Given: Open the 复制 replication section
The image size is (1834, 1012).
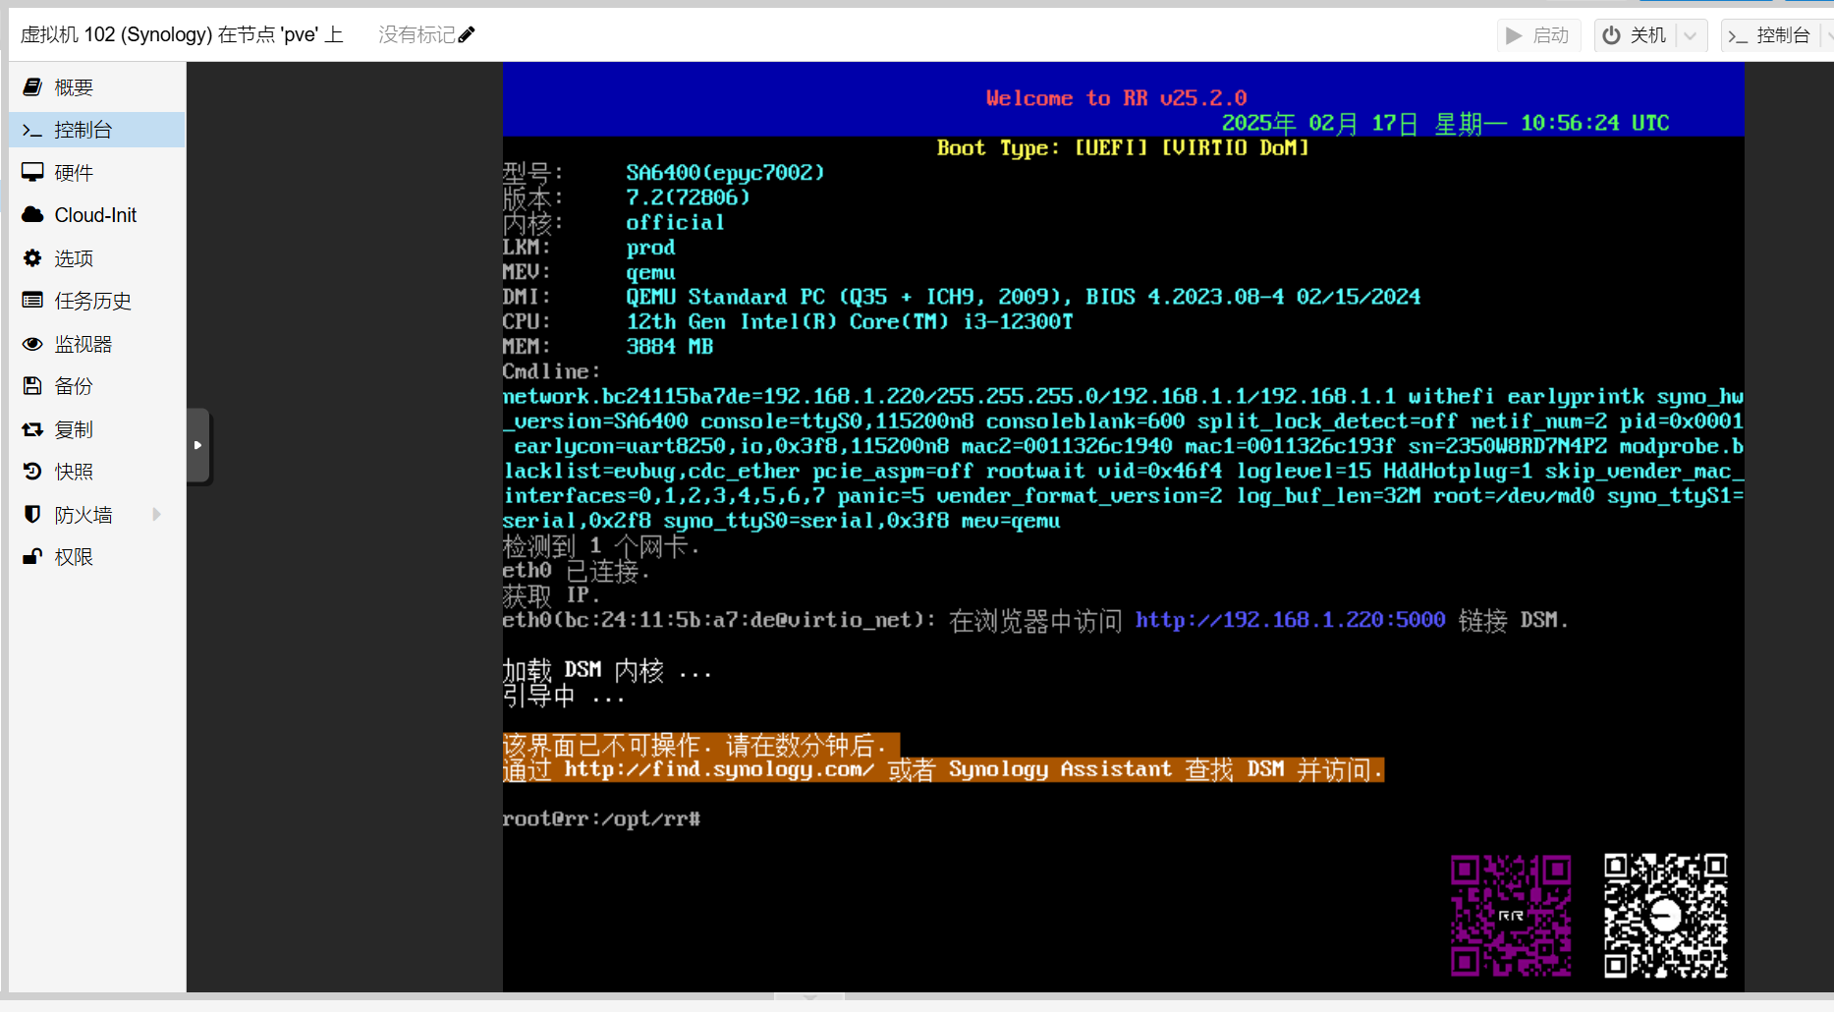Looking at the screenshot, I should (x=97, y=429).
